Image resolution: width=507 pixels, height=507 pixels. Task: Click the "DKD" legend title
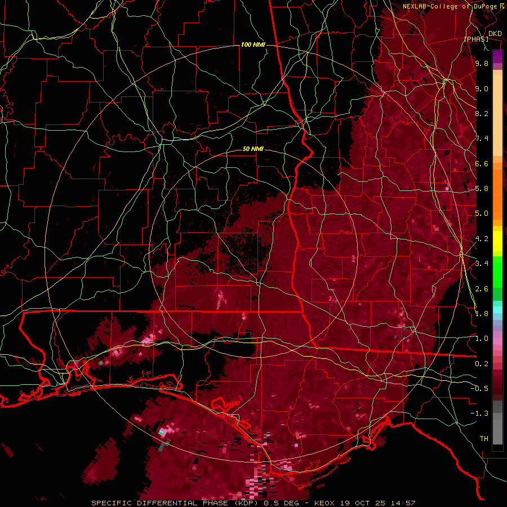pyautogui.click(x=495, y=34)
